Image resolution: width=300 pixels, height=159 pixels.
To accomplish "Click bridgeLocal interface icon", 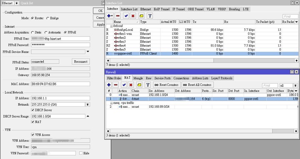I will pyautogui.click(x=116, y=30).
